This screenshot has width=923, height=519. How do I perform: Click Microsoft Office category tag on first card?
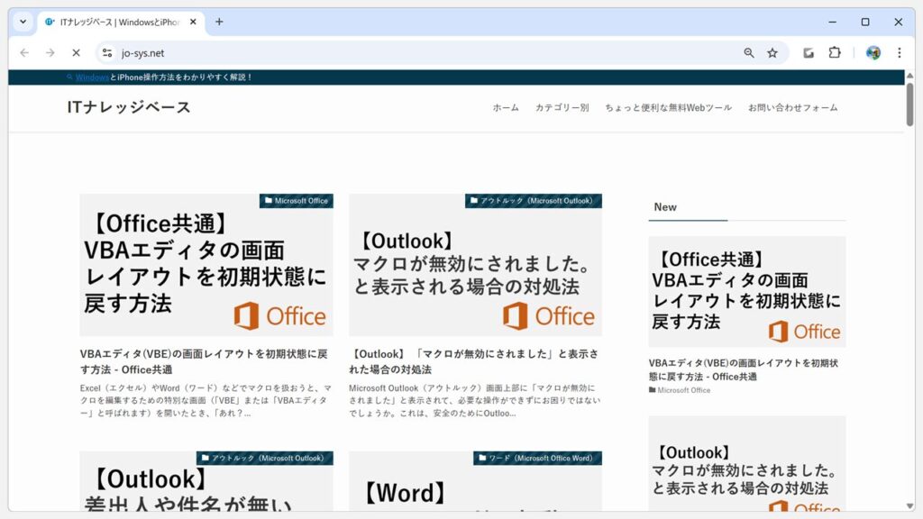tap(296, 201)
